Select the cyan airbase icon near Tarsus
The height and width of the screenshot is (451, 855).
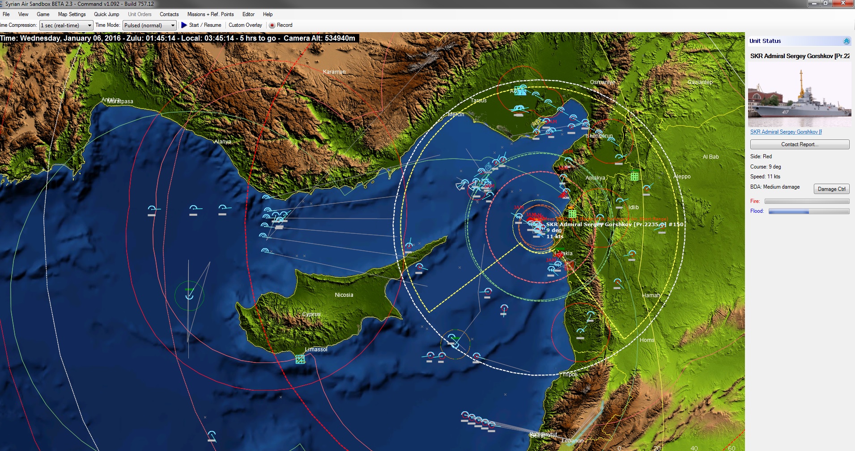(520, 90)
